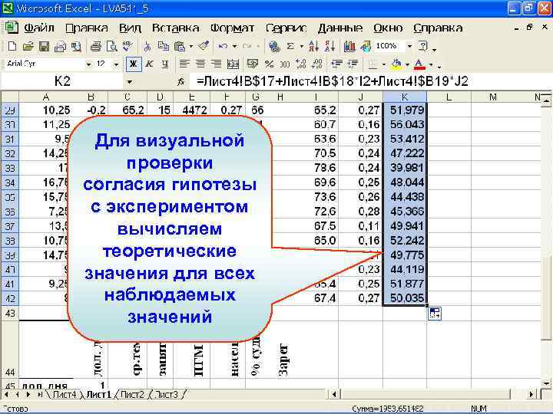This screenshot has height=414, width=553.
Task: Click the AutoSum sigma icon
Action: pyautogui.click(x=290, y=46)
